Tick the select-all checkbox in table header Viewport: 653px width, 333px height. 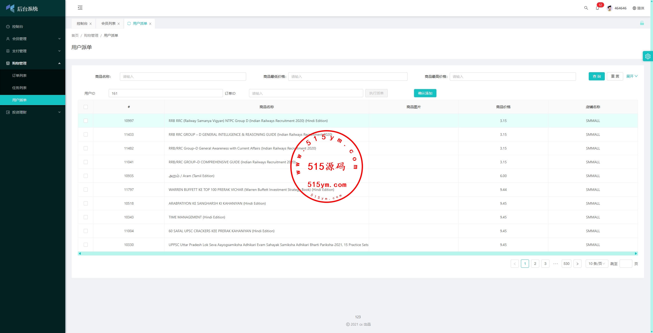point(86,107)
